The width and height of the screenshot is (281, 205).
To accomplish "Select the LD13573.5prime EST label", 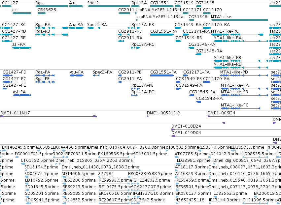I will 247,147.
